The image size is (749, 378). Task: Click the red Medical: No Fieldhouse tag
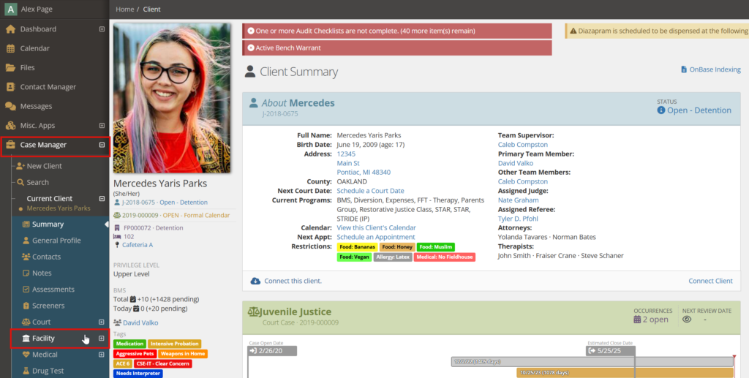(444, 257)
